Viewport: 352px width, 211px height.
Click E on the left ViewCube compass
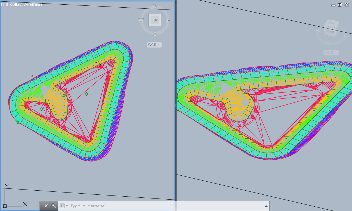[x=169, y=20]
